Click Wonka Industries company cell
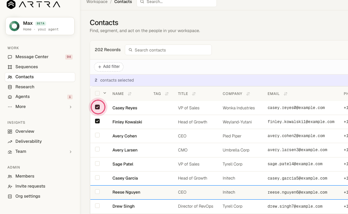This screenshot has height=214, width=348. pyautogui.click(x=239, y=108)
